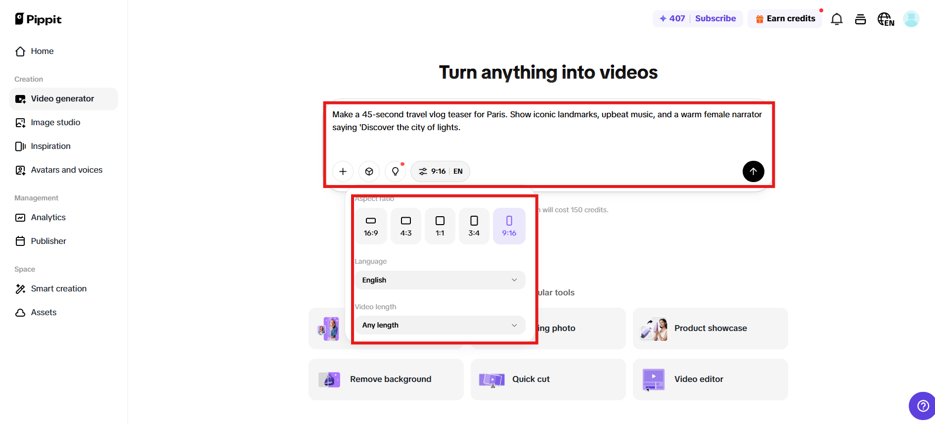Click the cube icon in prompt box
The width and height of the screenshot is (935, 425).
369,171
